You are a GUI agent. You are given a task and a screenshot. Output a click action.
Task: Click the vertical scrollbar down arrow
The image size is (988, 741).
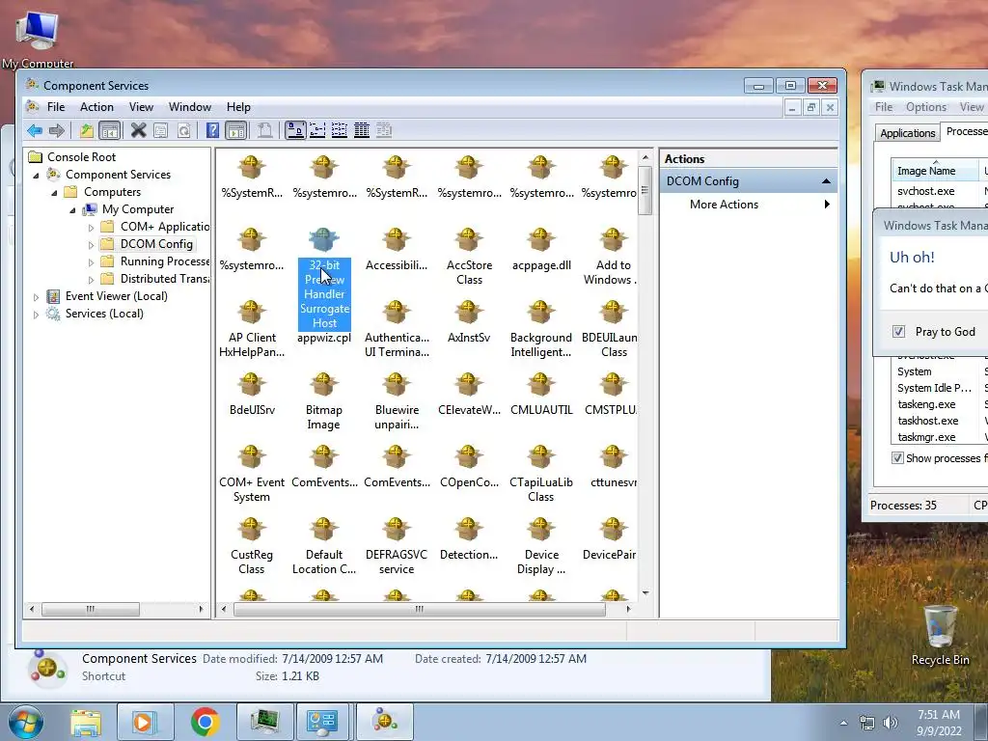click(x=645, y=593)
